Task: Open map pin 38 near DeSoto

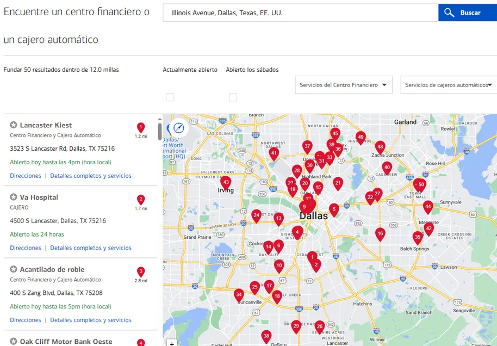Action: (x=266, y=337)
